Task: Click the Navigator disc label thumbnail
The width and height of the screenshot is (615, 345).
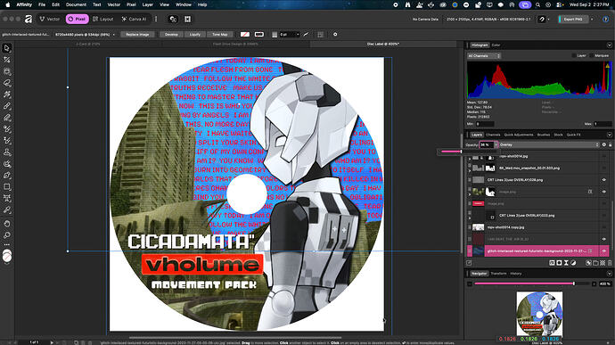Action: click(539, 314)
